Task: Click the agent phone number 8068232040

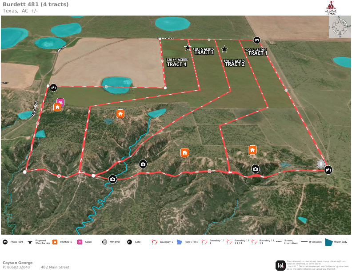Action: 16,267
